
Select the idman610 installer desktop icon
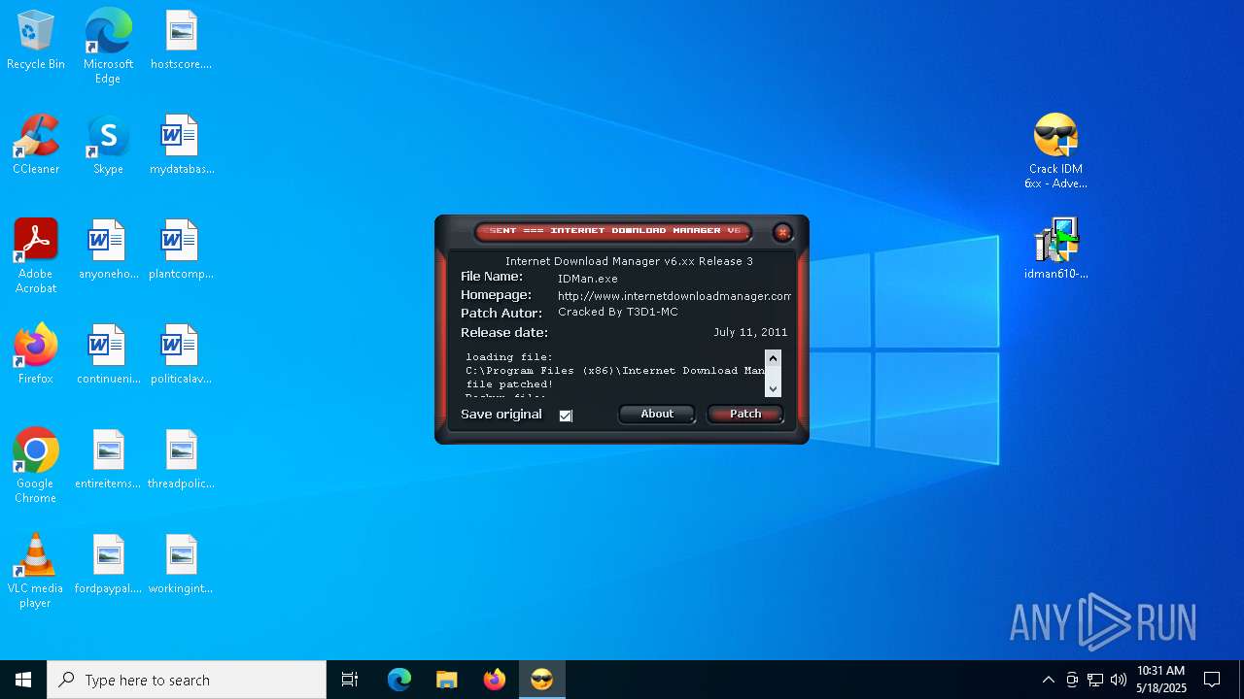click(1055, 250)
